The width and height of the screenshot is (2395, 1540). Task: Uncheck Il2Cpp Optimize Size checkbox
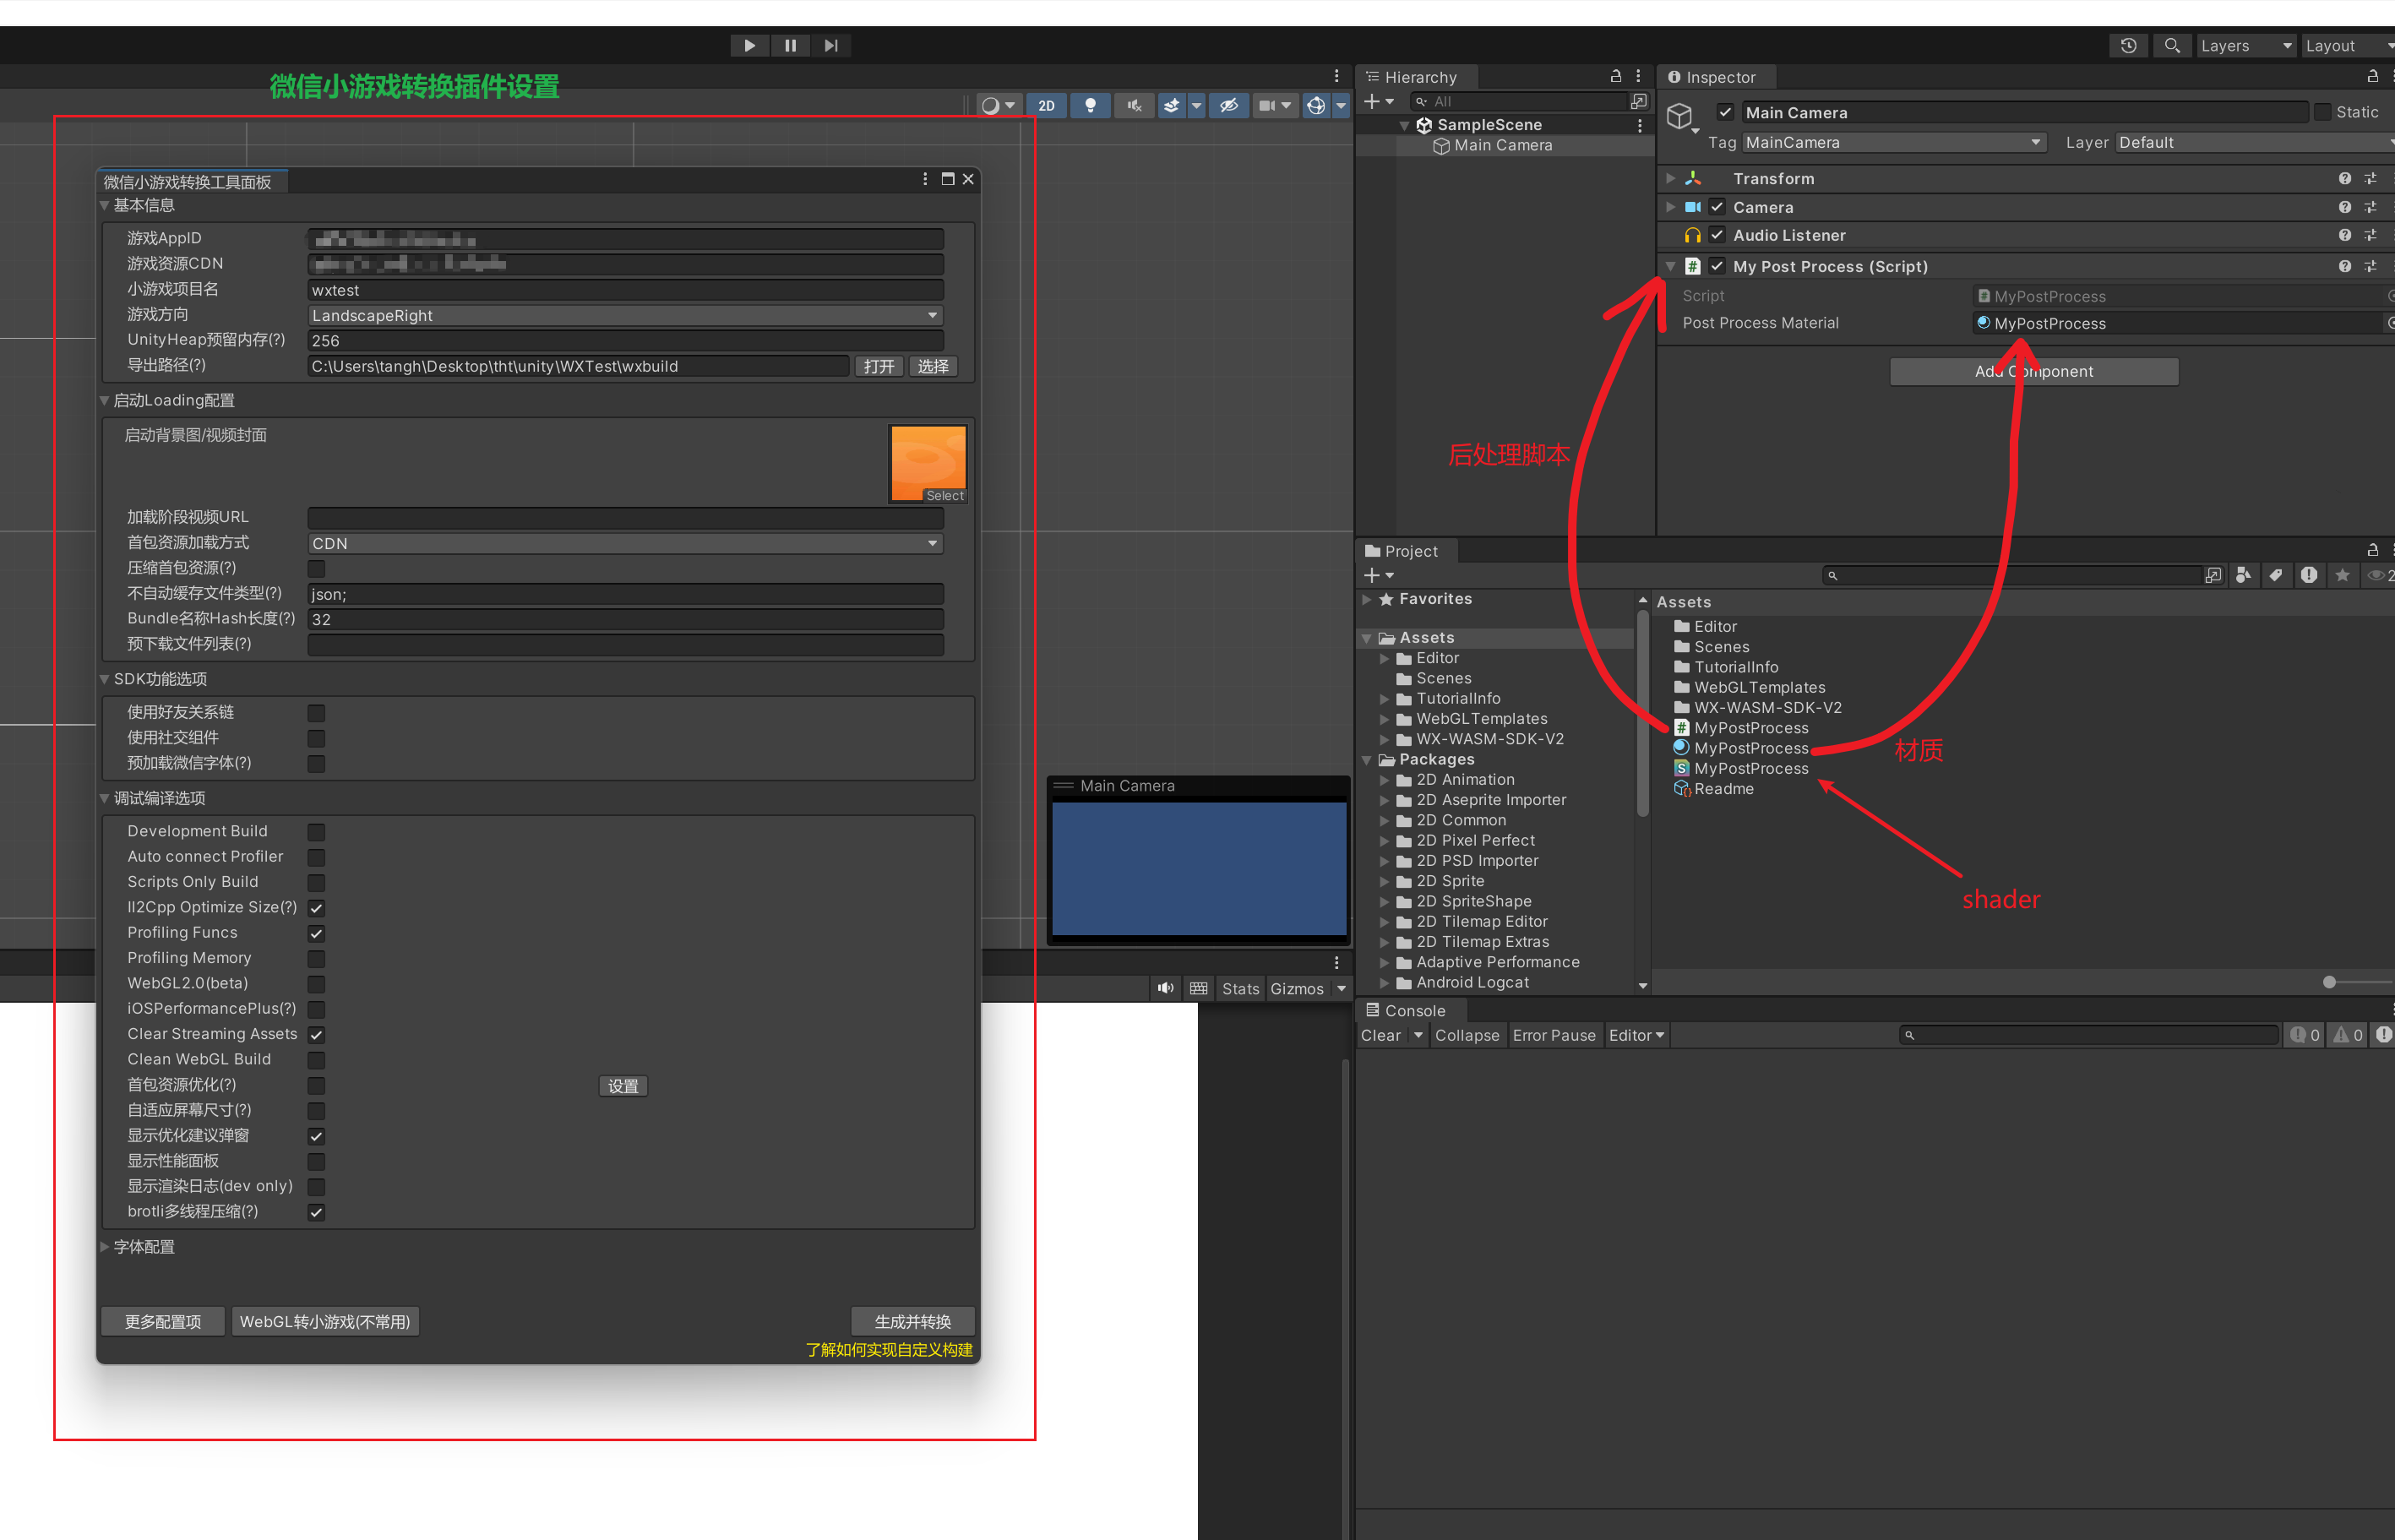click(316, 909)
